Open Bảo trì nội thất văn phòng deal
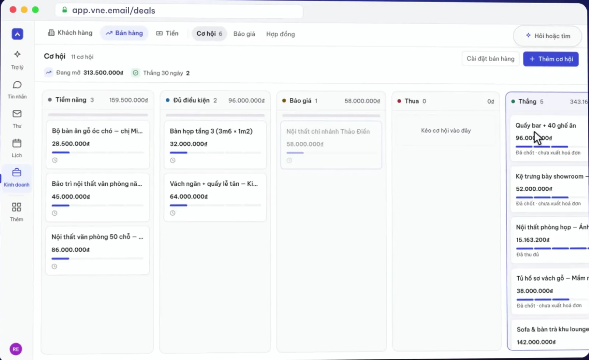Viewport: 589px width, 360px height. pyautogui.click(x=98, y=197)
